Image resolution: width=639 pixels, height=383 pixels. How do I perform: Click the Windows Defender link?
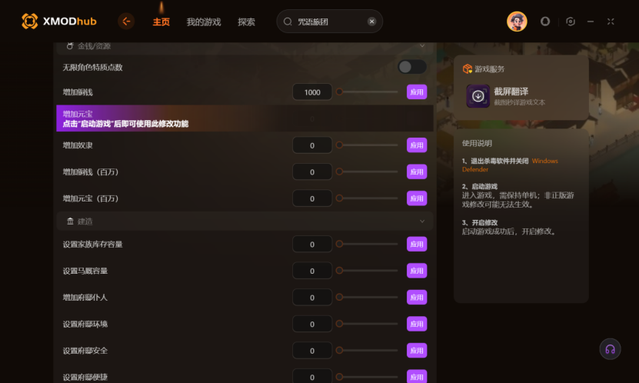click(x=510, y=165)
